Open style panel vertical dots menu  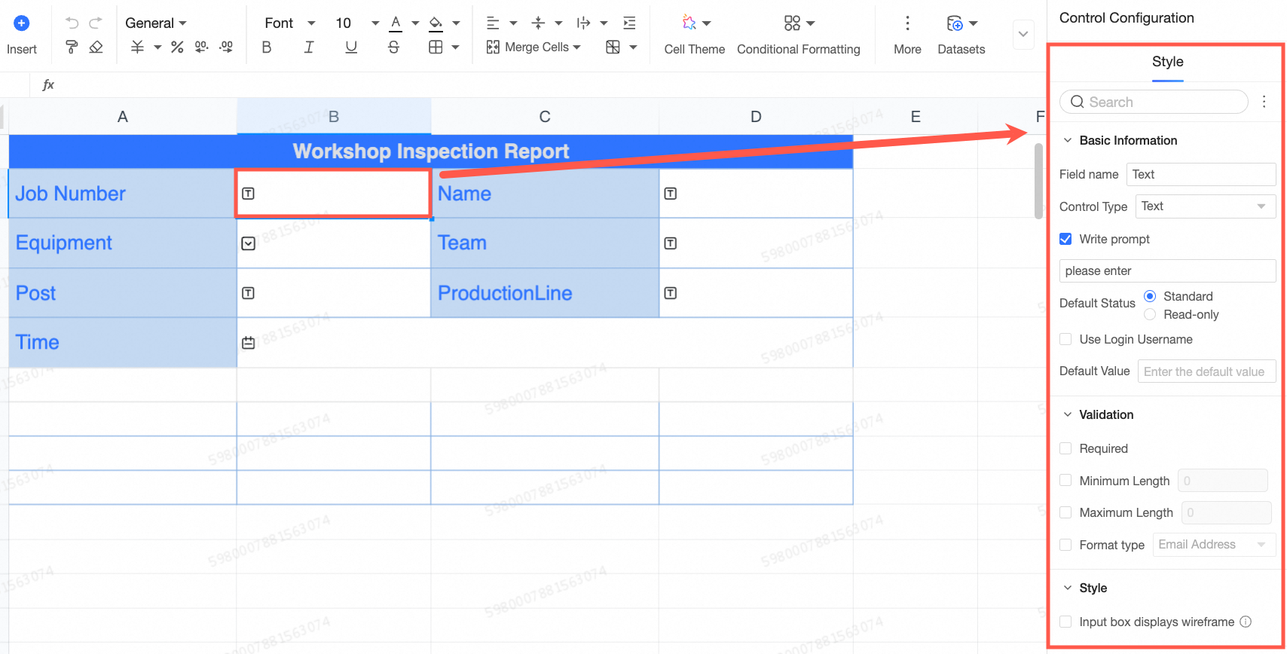click(1264, 102)
